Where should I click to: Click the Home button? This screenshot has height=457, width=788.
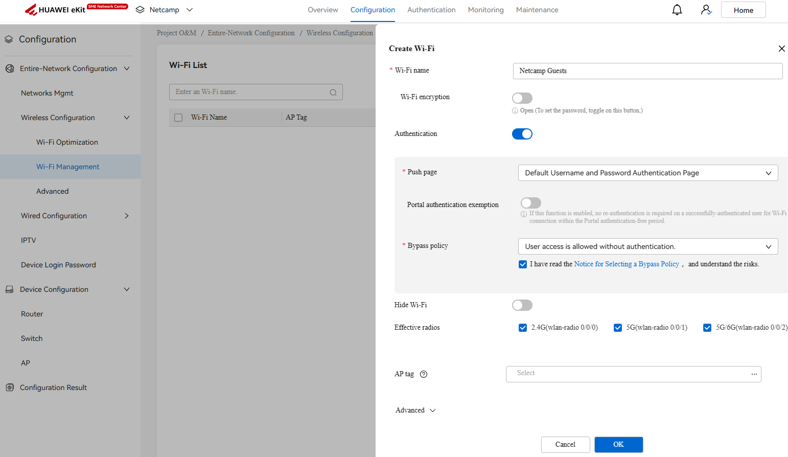click(744, 10)
